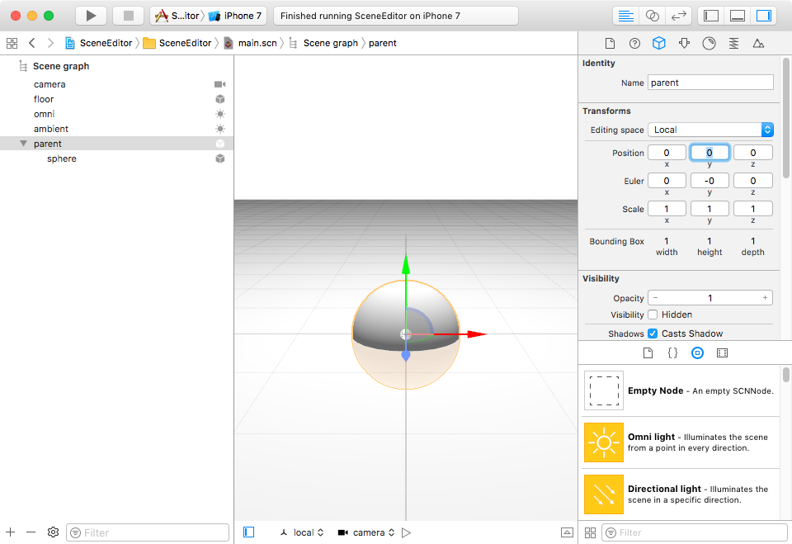Play the scene animation preview
The width and height of the screenshot is (792, 544).
pos(406,532)
